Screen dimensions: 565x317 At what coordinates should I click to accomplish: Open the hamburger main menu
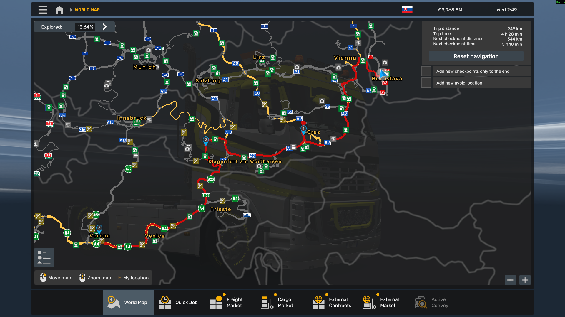43,10
